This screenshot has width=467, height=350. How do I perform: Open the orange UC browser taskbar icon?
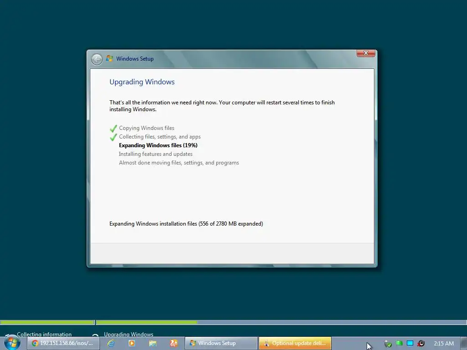[x=174, y=343]
